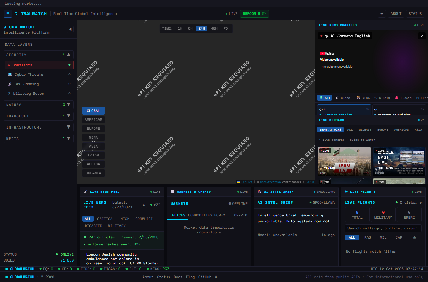Image resolution: width=428 pixels, height=282 pixels.
Task: Click the warning triangle flight filter
Action: [x=414, y=237]
